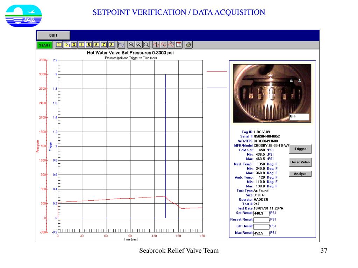Image resolution: width=358 pixels, height=268 pixels.
Task: Click the Med. Temp. value 350
Action: pyautogui.click(x=262, y=164)
